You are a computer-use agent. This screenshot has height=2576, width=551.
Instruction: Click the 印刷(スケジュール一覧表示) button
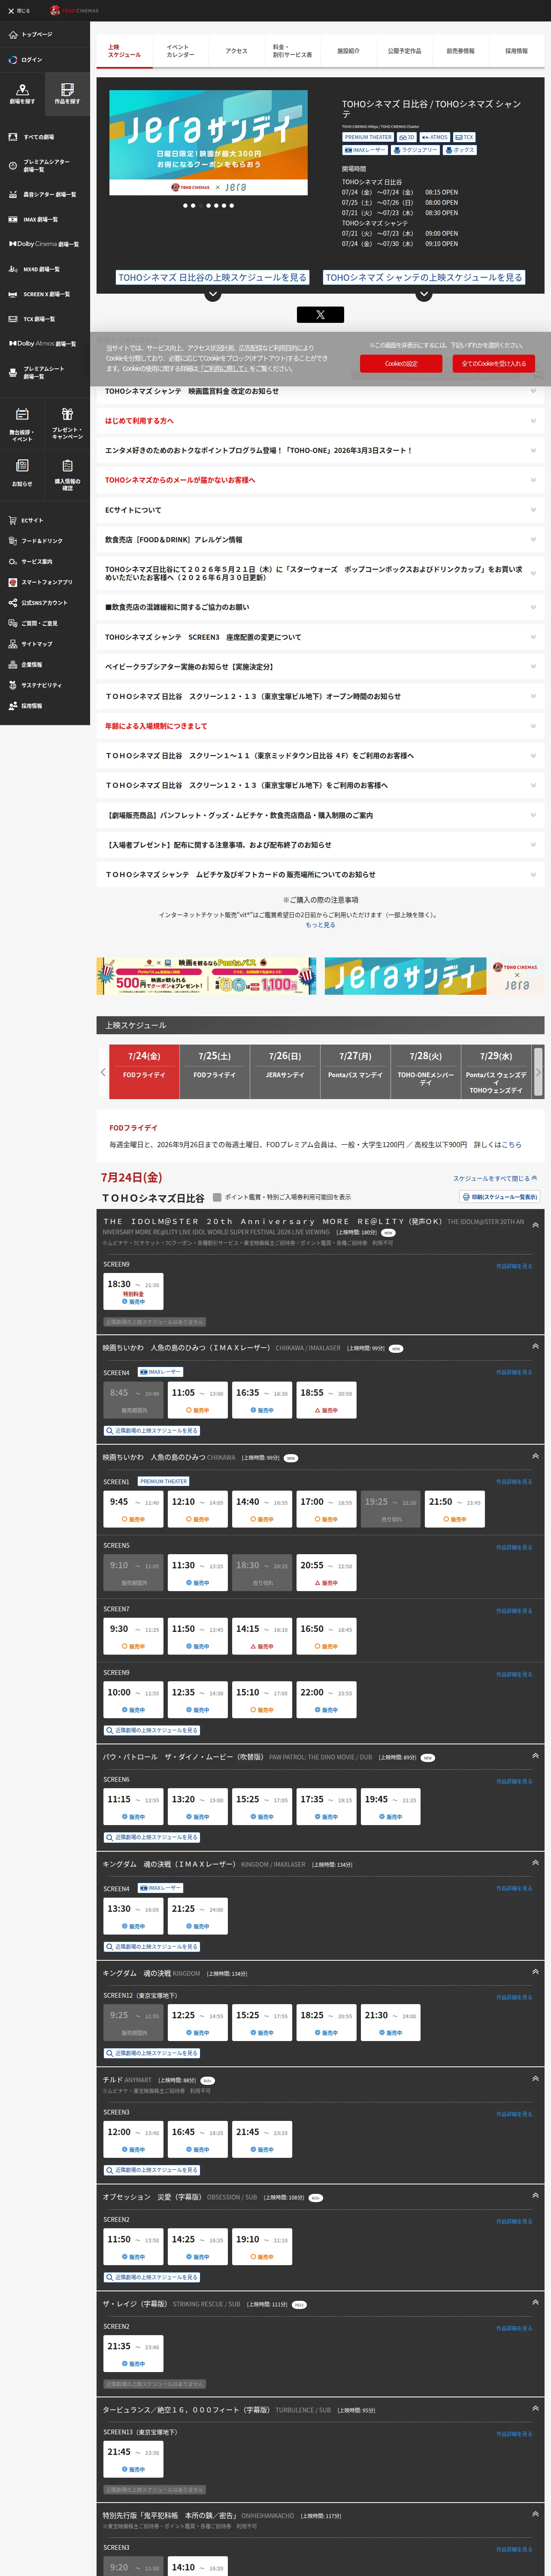point(499,1197)
